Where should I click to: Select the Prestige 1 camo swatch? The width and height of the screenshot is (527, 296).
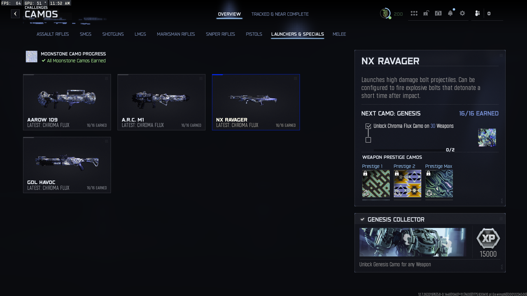click(x=376, y=184)
